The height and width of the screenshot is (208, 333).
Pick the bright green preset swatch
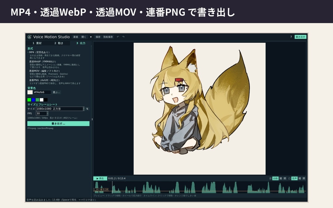tap(29, 100)
